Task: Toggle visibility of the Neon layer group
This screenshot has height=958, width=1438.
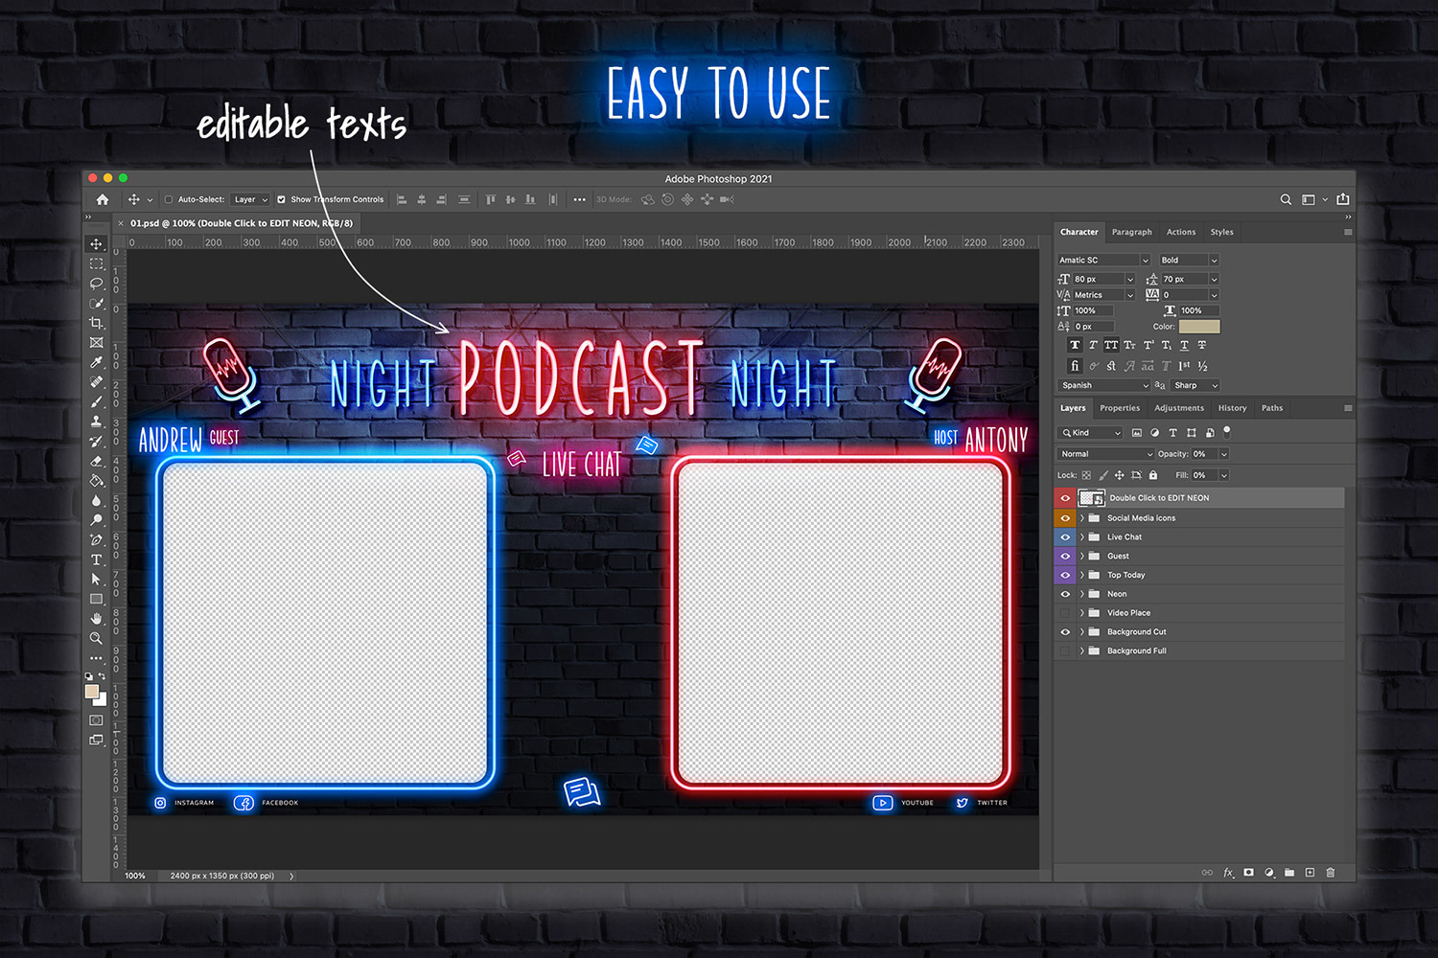Action: [1064, 593]
